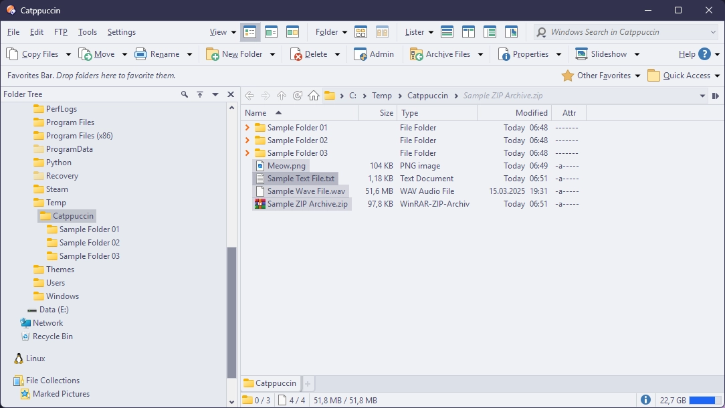Select the dual vertical Lister layout icon
725x408 pixels.
[x=468, y=32]
